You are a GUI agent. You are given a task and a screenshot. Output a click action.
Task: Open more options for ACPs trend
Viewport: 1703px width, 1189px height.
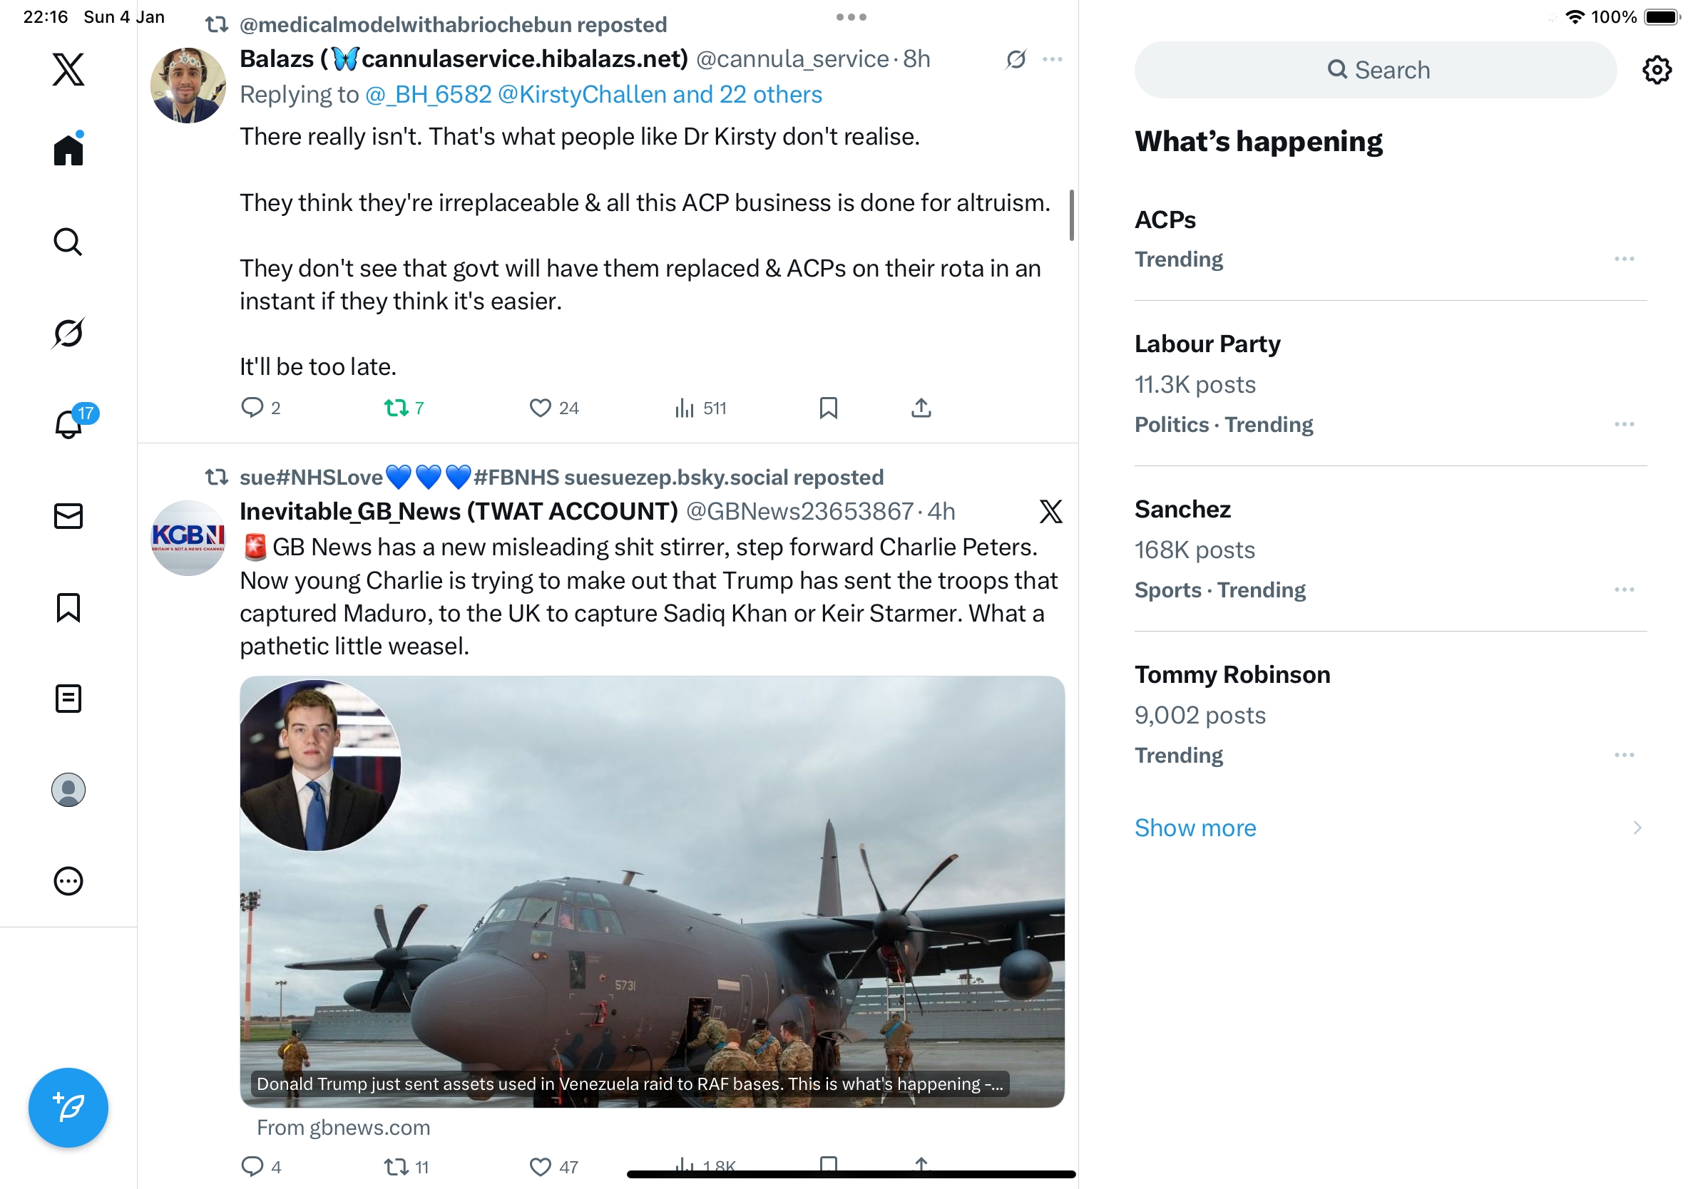[x=1624, y=259]
